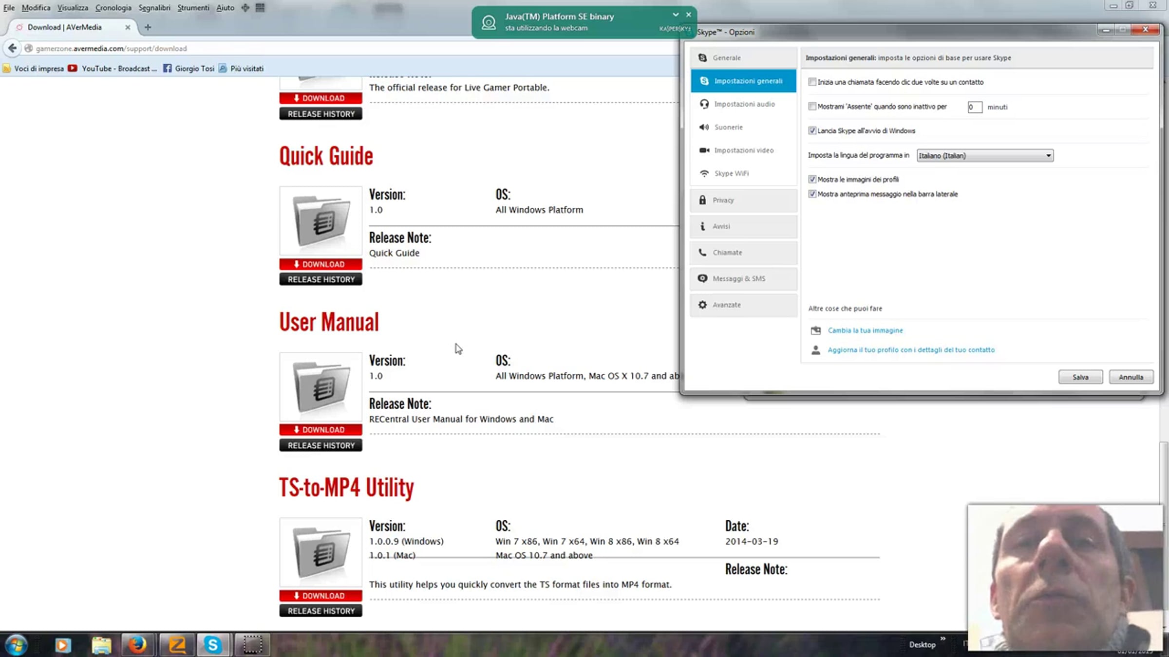This screenshot has width=1169, height=657.
Task: Select the Generale category header
Action: click(x=743, y=57)
